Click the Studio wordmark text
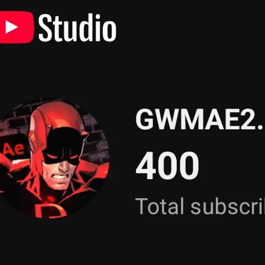The width and height of the screenshot is (265, 265). click(78, 27)
